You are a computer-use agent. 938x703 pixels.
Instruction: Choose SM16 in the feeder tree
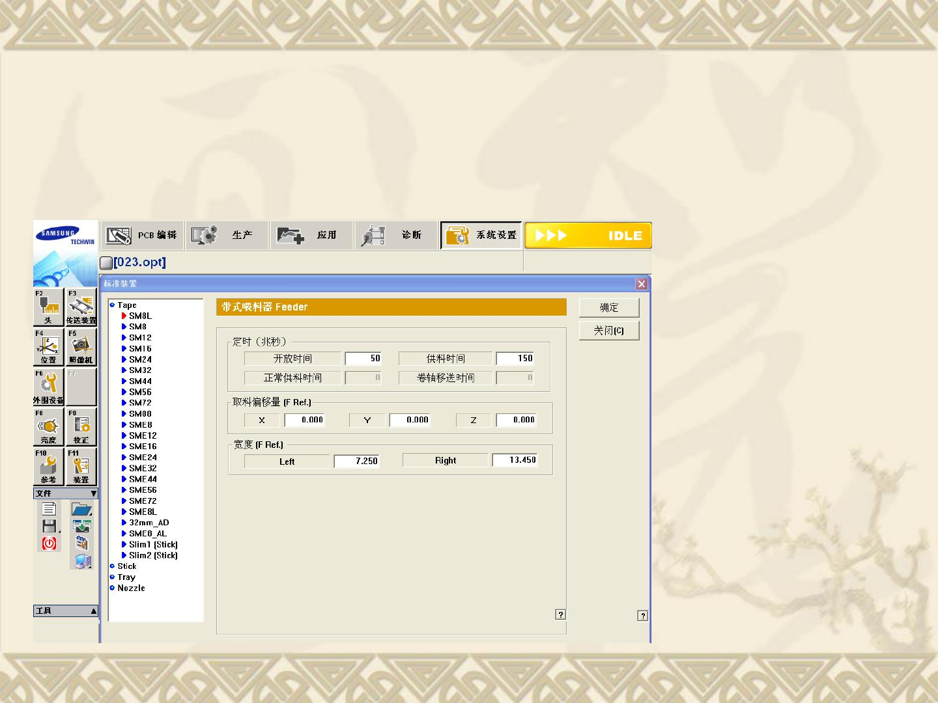(140, 349)
